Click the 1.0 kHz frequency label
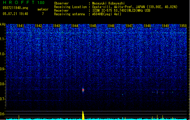 pos(3,54)
